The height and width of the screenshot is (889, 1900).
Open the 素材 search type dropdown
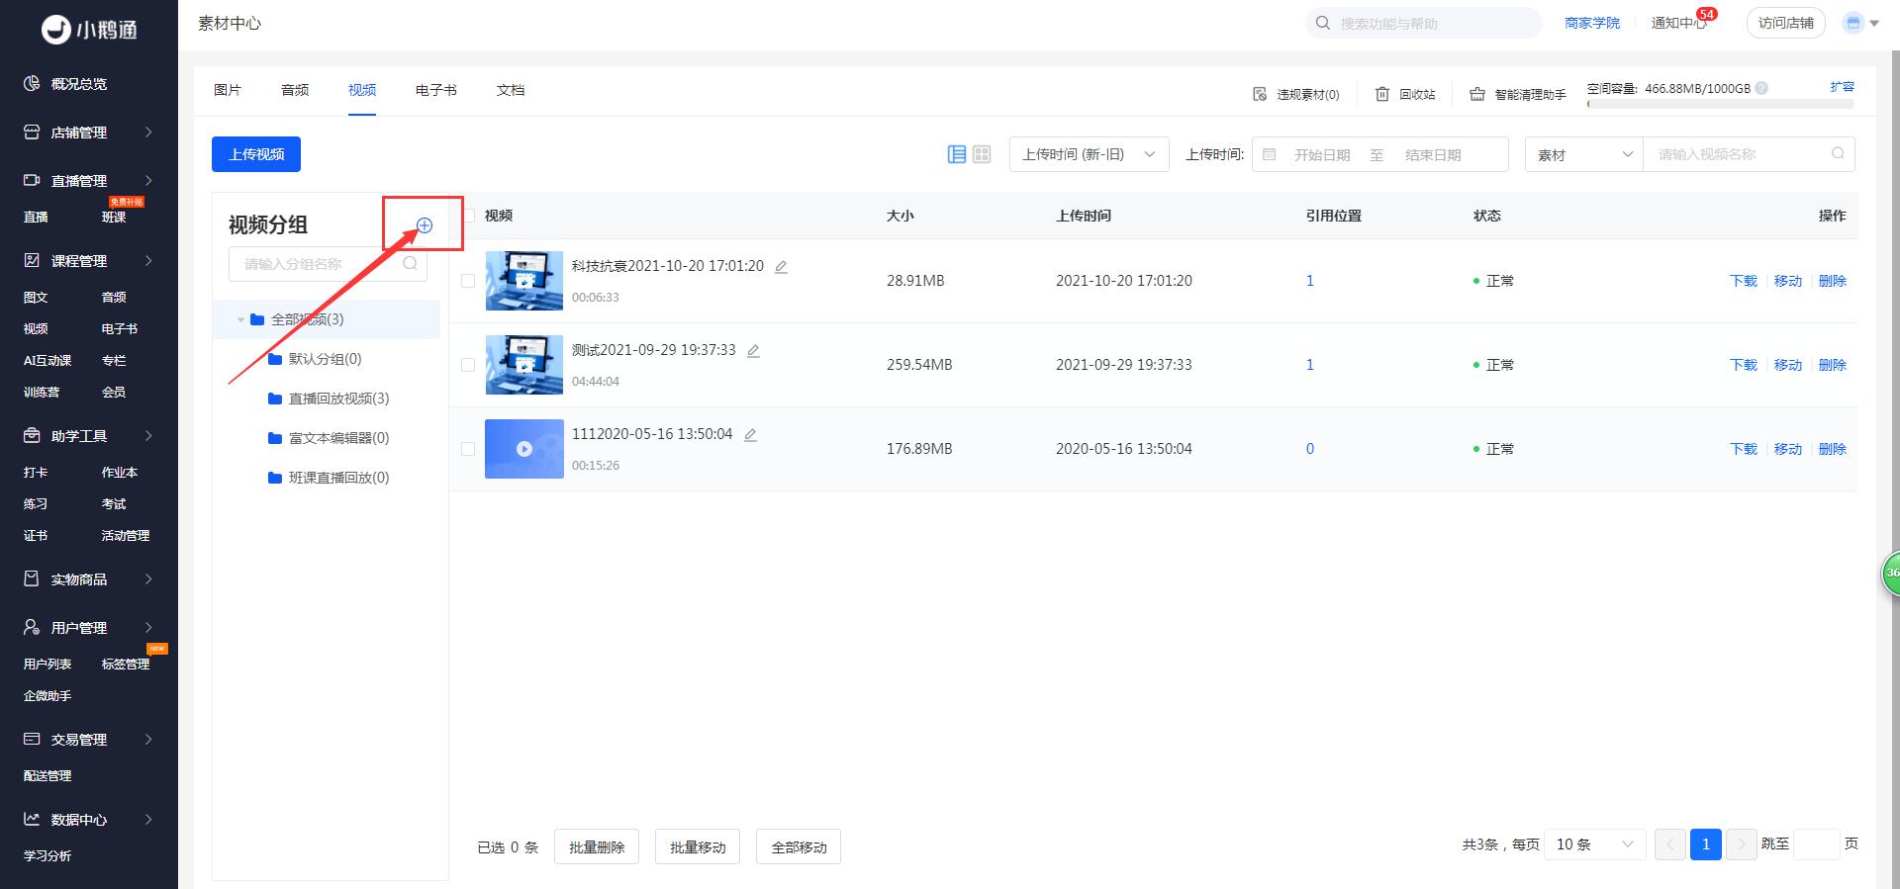click(1583, 154)
